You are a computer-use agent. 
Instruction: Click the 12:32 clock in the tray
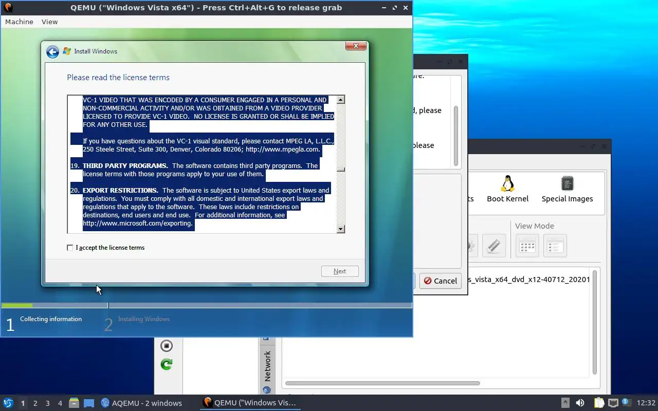pyautogui.click(x=646, y=403)
